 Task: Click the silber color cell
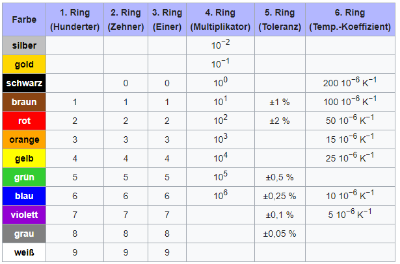tap(24, 45)
